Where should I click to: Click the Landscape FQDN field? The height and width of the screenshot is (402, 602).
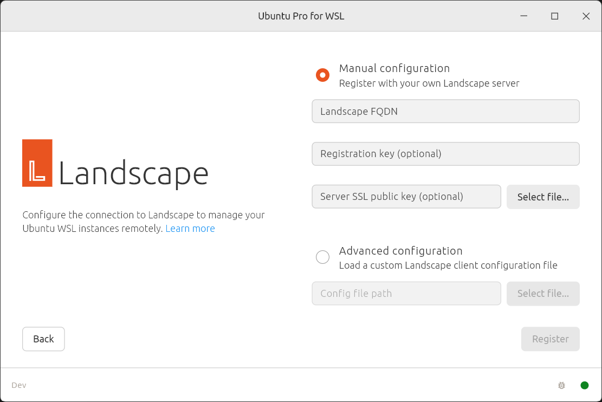tap(445, 111)
